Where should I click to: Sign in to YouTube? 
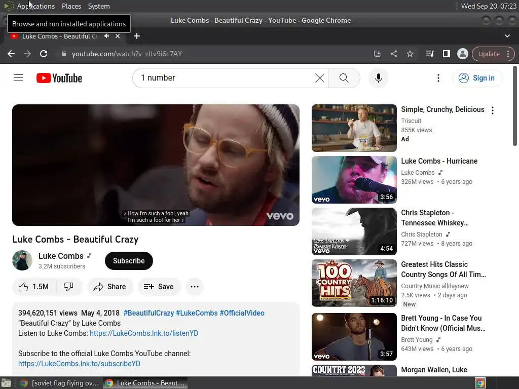(x=477, y=78)
